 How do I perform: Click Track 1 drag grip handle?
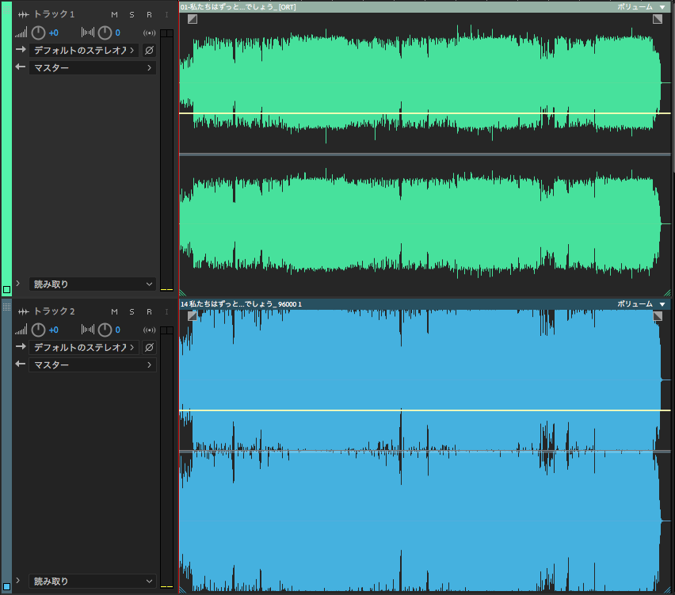pyautogui.click(x=6, y=9)
